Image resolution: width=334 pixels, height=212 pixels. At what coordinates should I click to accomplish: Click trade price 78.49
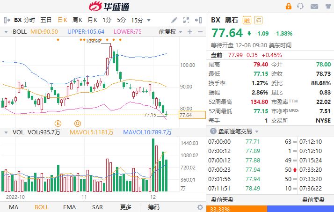253,188
